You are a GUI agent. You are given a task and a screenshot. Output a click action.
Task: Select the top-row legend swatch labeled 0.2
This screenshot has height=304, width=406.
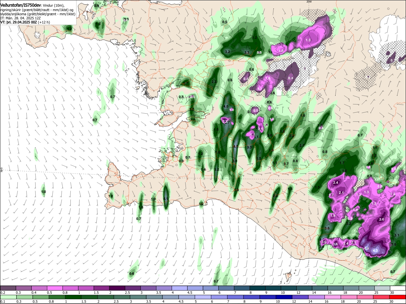[8, 288]
